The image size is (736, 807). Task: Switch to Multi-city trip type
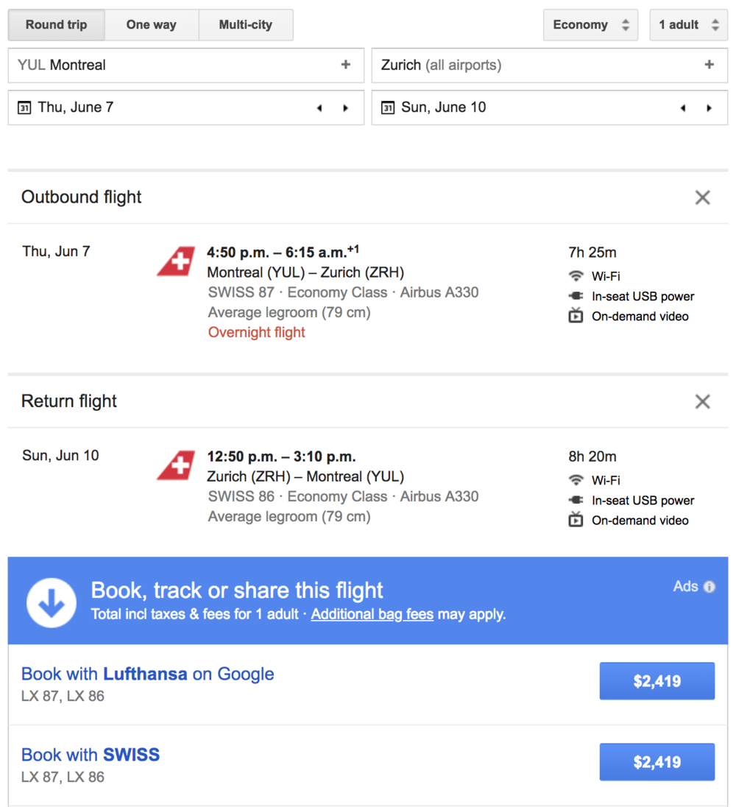245,25
